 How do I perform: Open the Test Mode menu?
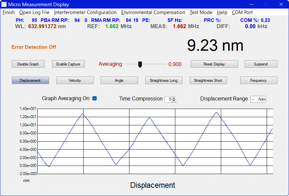tap(201, 12)
